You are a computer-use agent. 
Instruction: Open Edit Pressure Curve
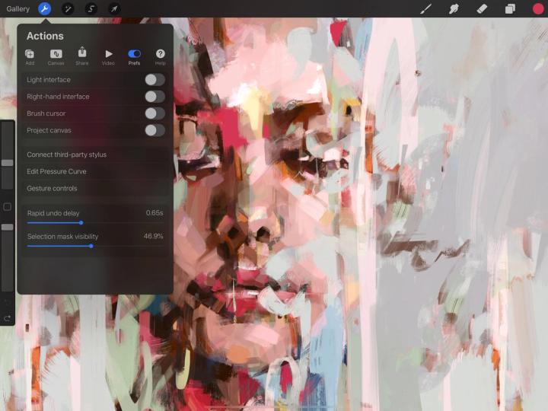95,171
